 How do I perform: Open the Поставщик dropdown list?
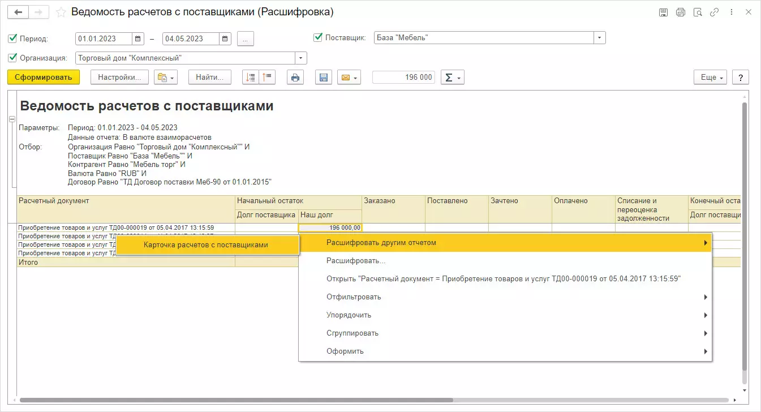(599, 38)
